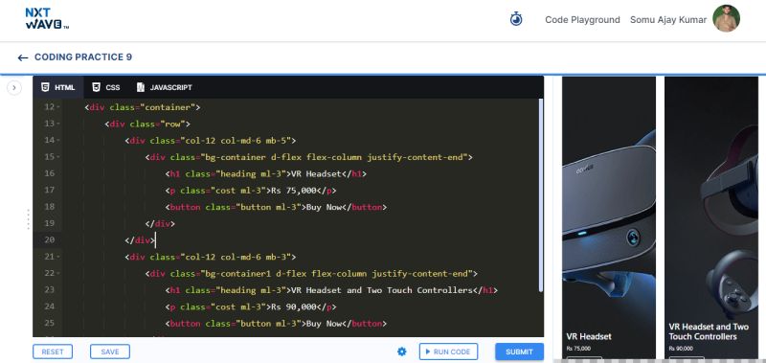The height and width of the screenshot is (363, 766).
Task: Click the RESET button
Action: pyautogui.click(x=53, y=352)
